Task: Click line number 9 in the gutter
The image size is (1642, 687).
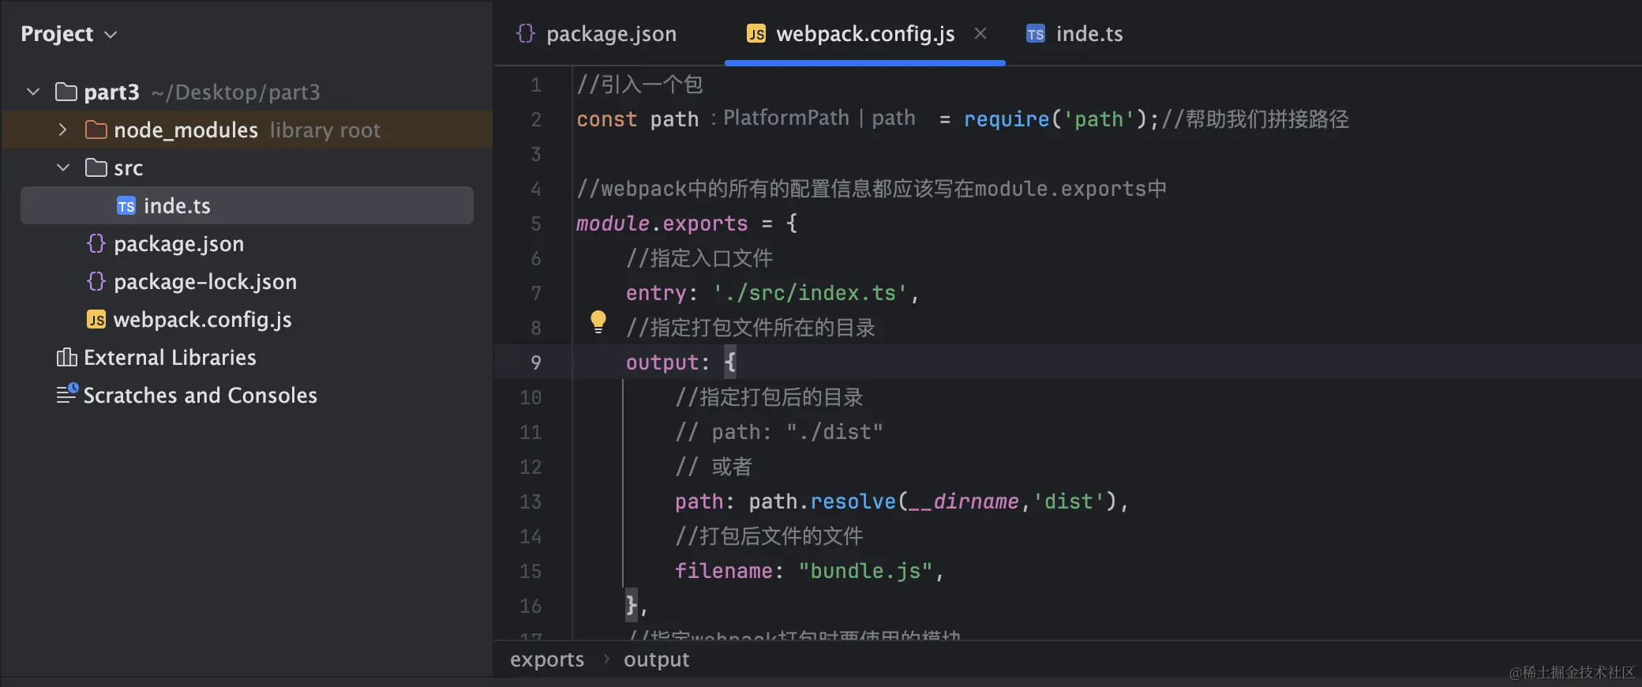Action: tap(536, 362)
